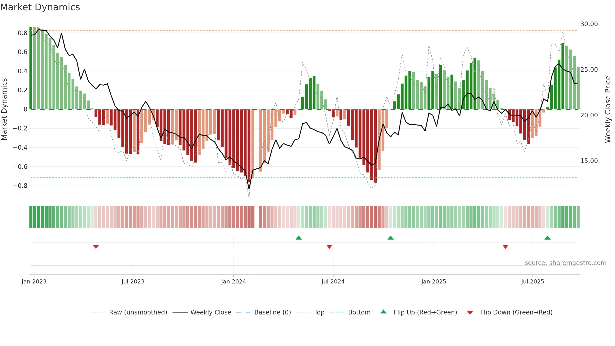Click the −0.8 left axis tick label
The image size is (615, 346).
coord(20,186)
